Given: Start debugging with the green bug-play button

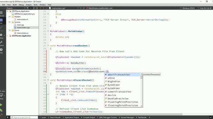Looking at the screenshot, I should 1,110.
